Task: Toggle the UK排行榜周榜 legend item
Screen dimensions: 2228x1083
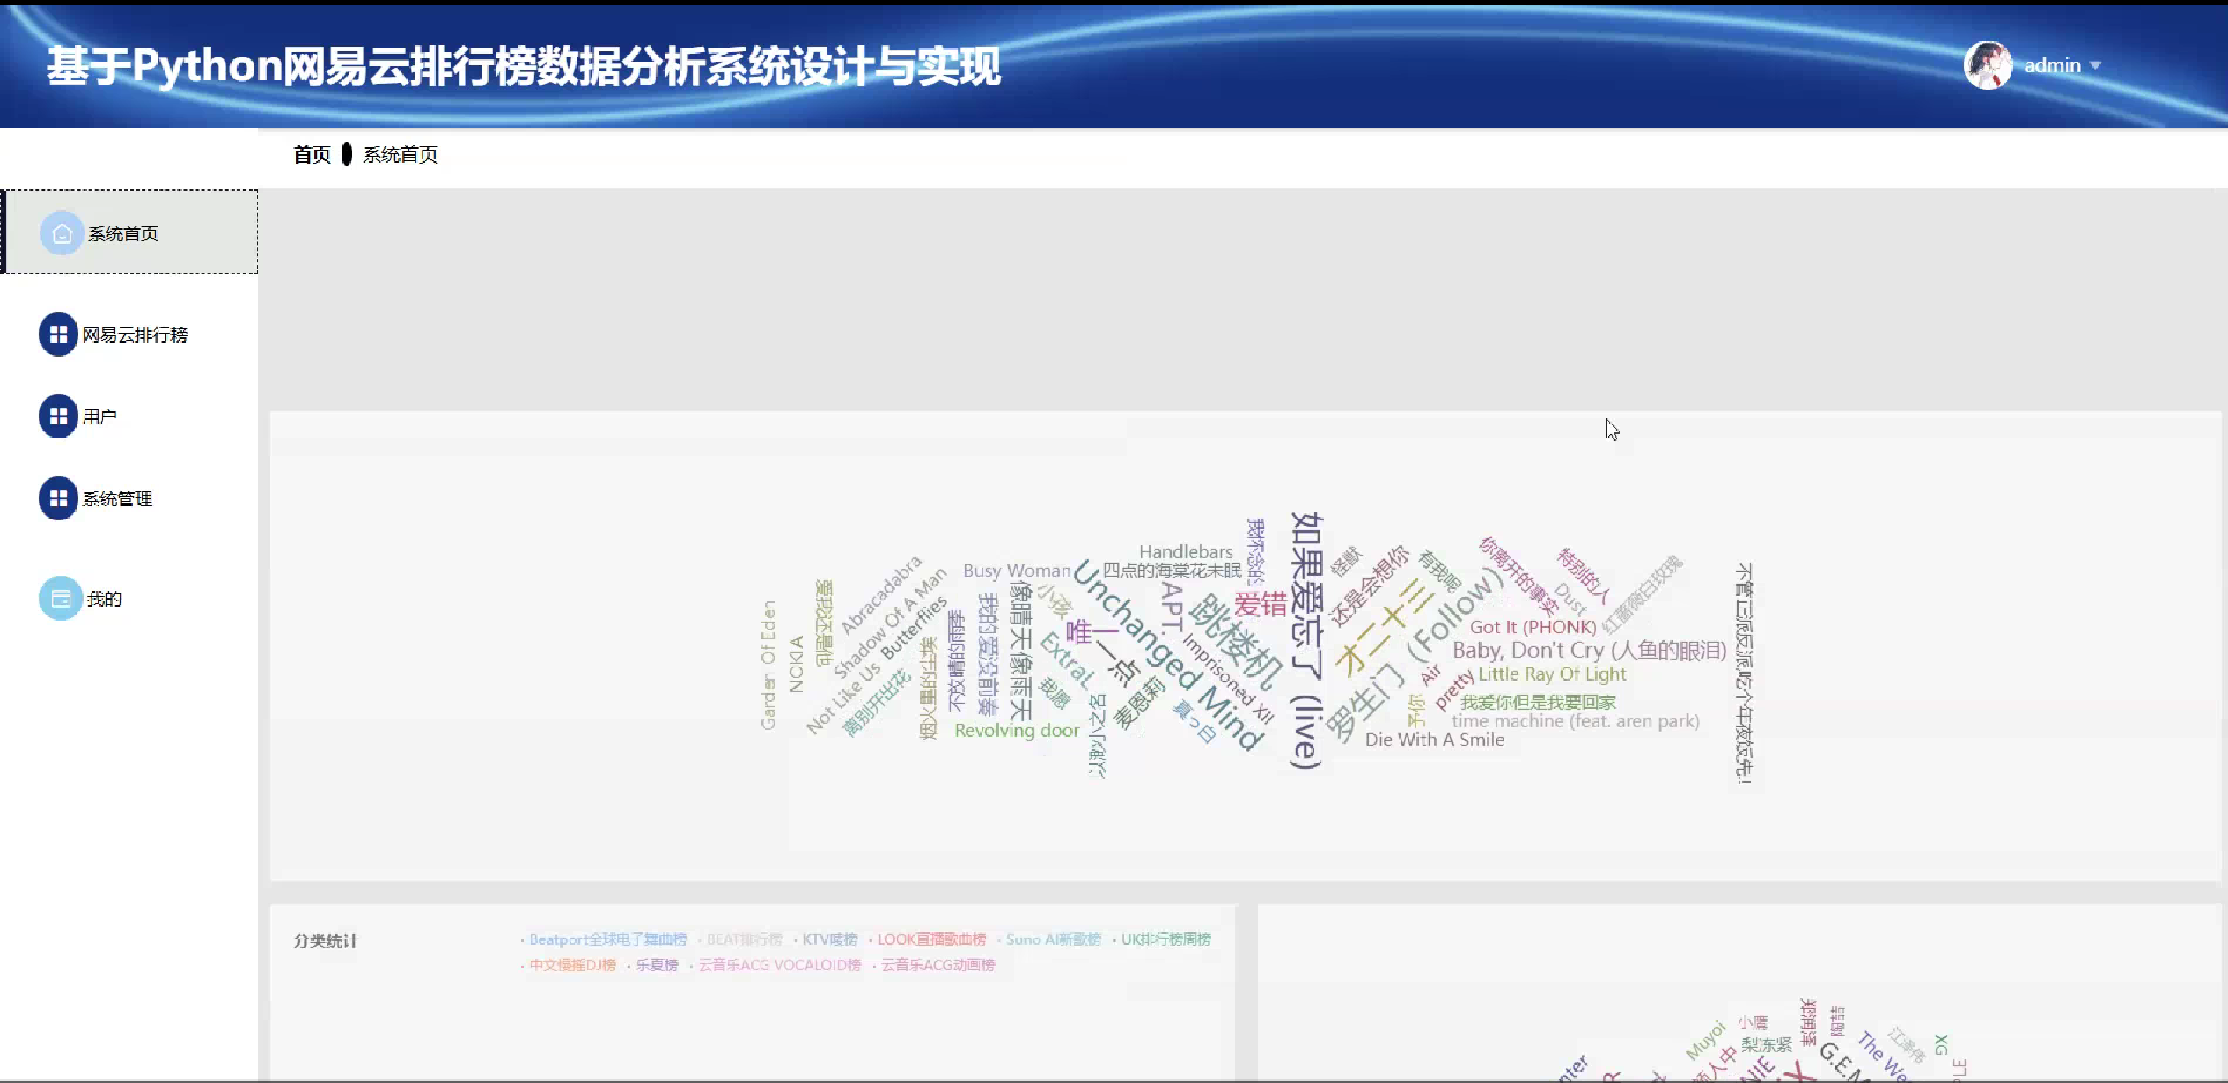Action: coord(1165,939)
